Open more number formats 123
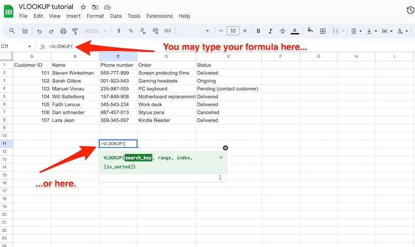 click(167, 31)
